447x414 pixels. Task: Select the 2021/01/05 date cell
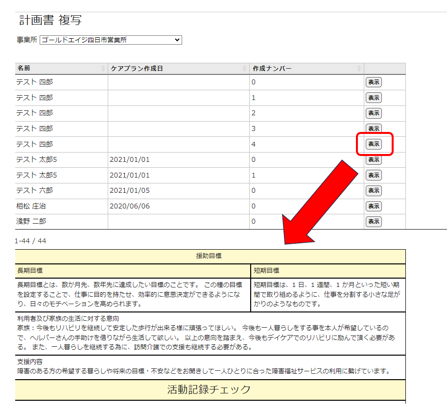click(x=130, y=190)
